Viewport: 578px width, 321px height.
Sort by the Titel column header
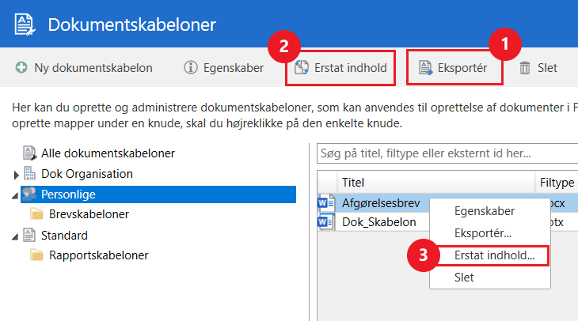coord(353,182)
